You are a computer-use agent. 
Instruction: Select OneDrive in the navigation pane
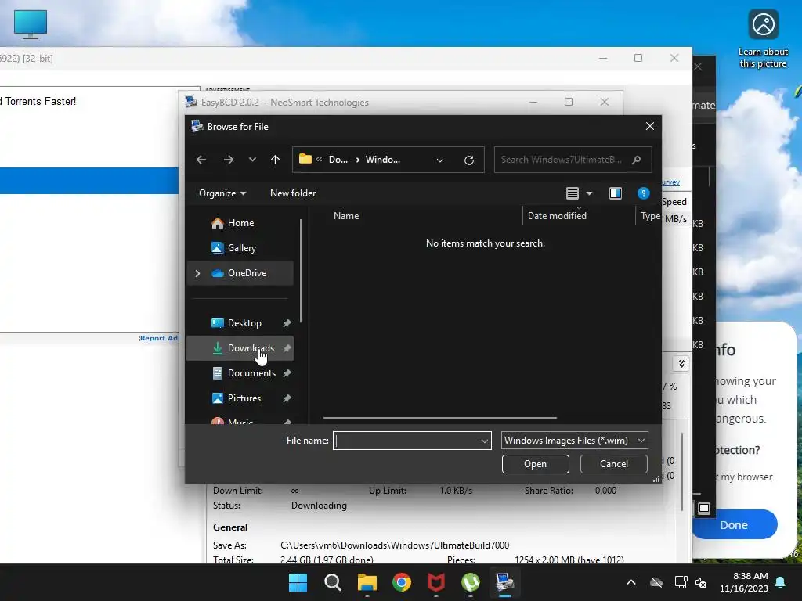240,273
